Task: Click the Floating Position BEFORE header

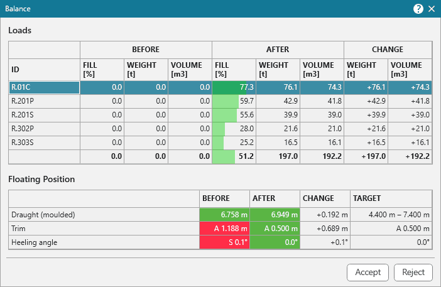Action: pos(224,198)
